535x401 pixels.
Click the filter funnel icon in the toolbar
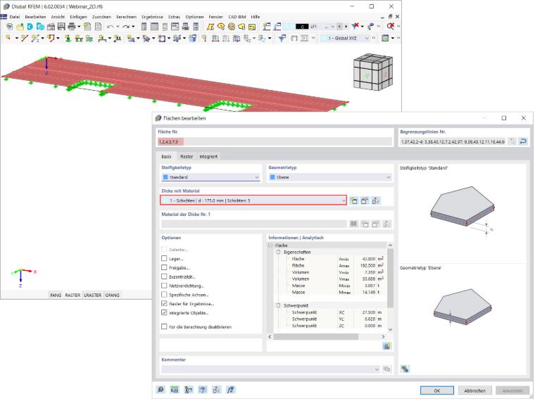pos(282,38)
